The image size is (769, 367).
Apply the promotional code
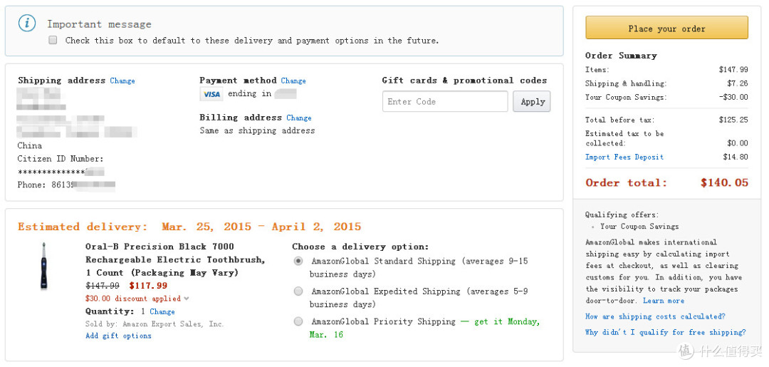point(532,102)
